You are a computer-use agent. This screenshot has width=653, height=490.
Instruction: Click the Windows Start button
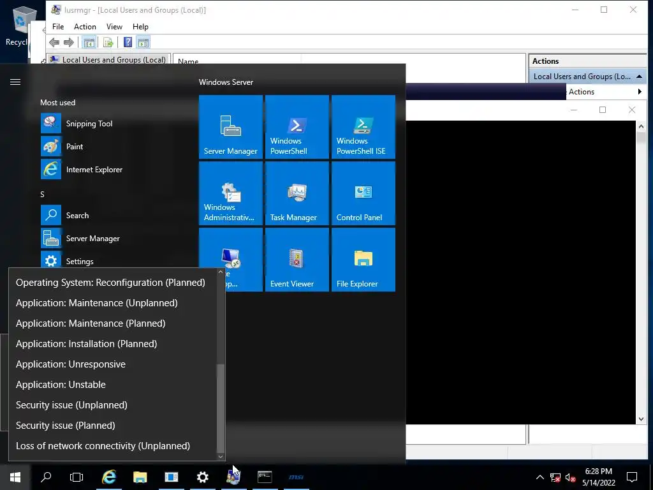pos(15,477)
